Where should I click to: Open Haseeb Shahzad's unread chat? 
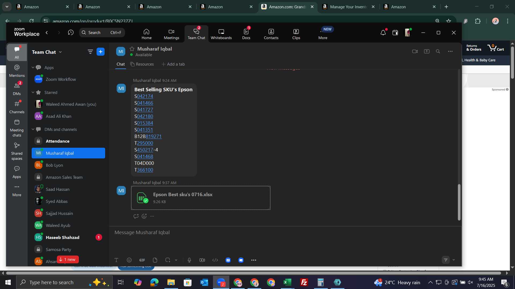pyautogui.click(x=68, y=237)
